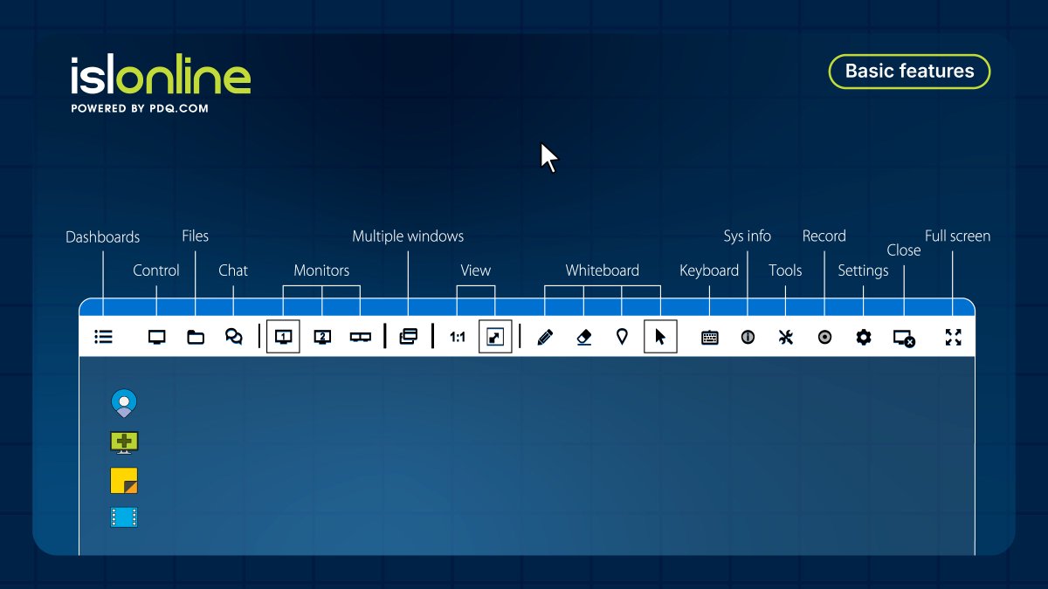1048x589 pixels.
Task: Click the Basic features badge
Action: point(909,72)
